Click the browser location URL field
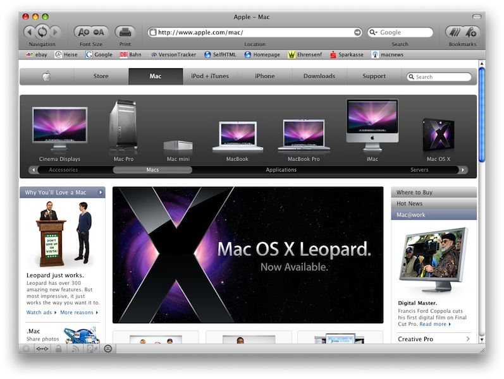The width and height of the screenshot is (504, 379). tap(254, 32)
